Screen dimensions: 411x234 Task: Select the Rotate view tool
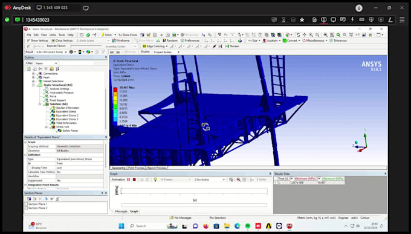(298, 35)
